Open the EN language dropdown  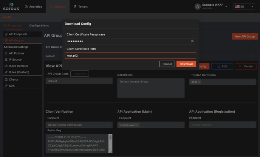(244, 7)
